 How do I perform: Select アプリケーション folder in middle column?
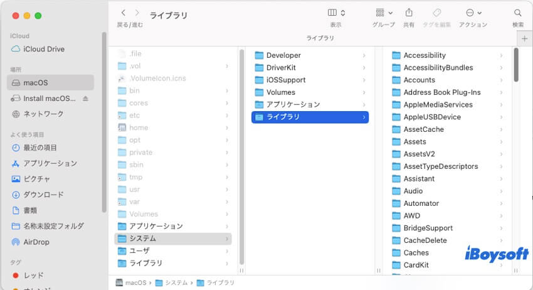pyautogui.click(x=310, y=104)
